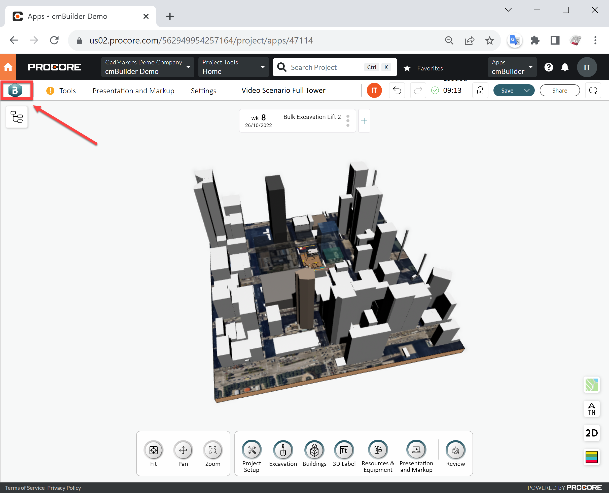Image resolution: width=609 pixels, height=493 pixels.
Task: Select the 3D Label tool
Action: (x=344, y=450)
